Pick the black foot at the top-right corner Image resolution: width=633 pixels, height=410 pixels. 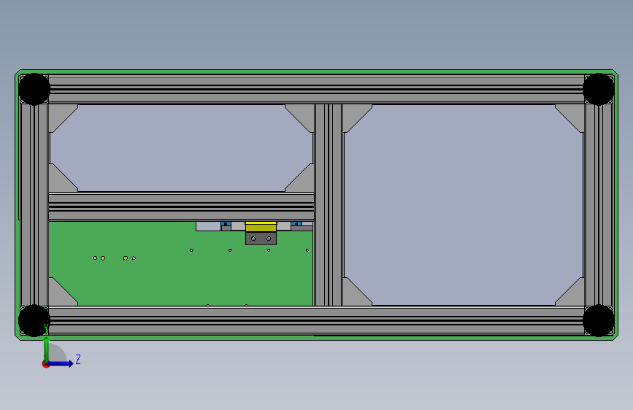[x=598, y=89]
